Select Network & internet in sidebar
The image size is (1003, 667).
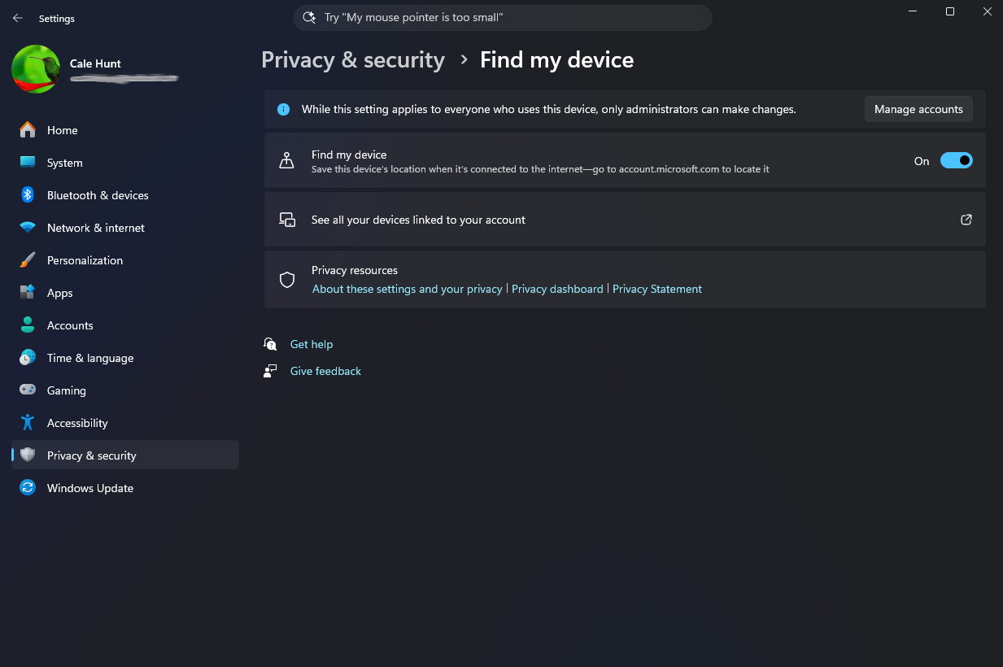[125, 228]
